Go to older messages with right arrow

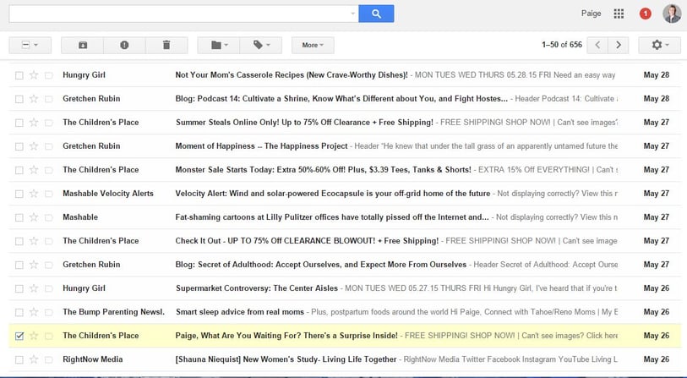619,45
